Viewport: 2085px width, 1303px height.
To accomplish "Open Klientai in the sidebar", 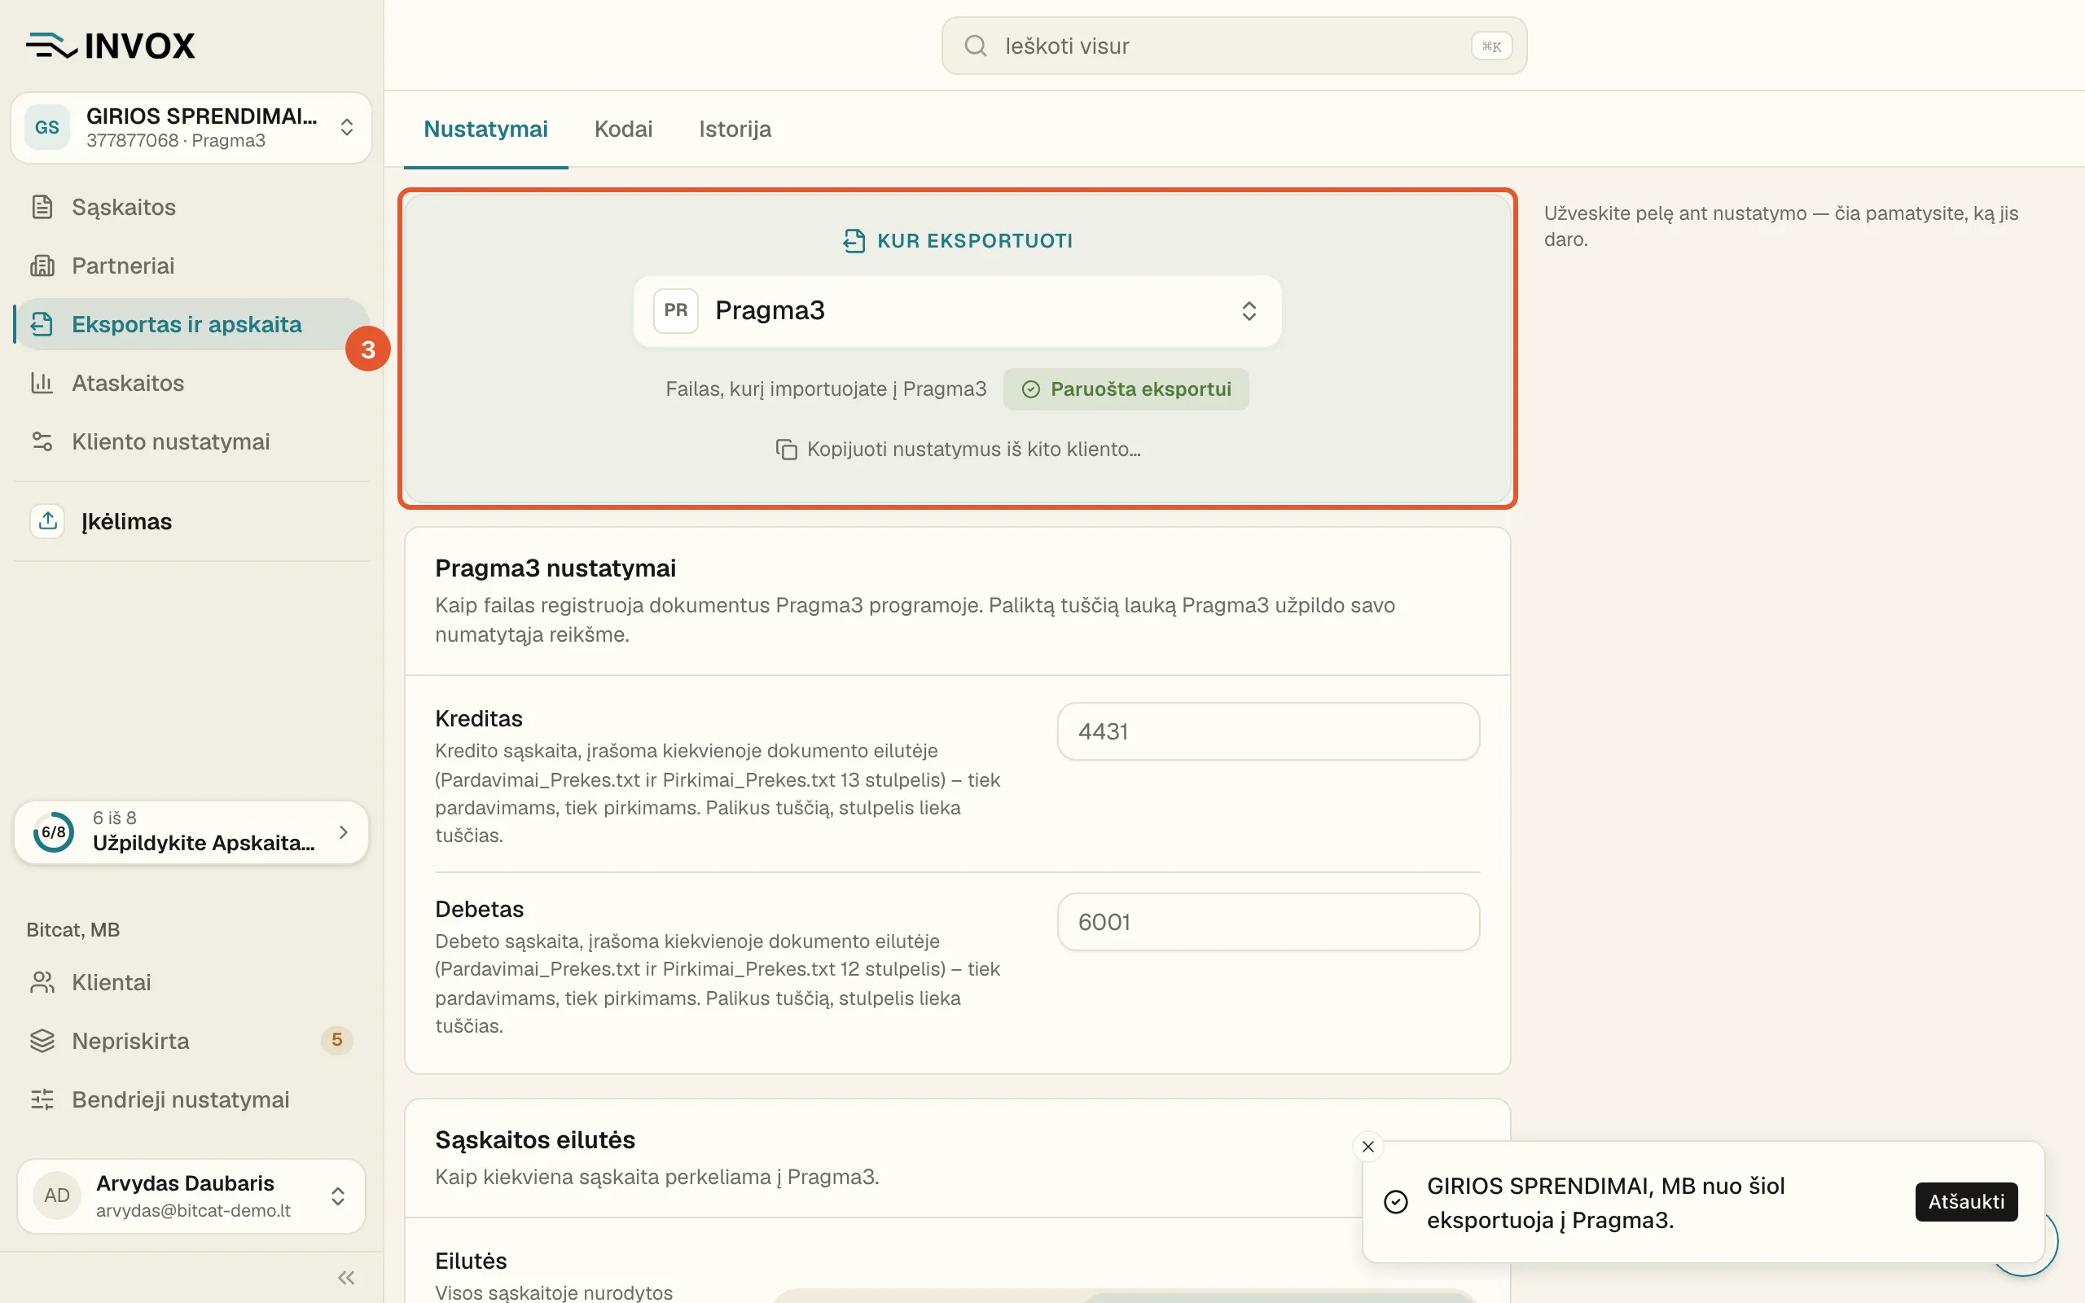I will click(x=191, y=982).
